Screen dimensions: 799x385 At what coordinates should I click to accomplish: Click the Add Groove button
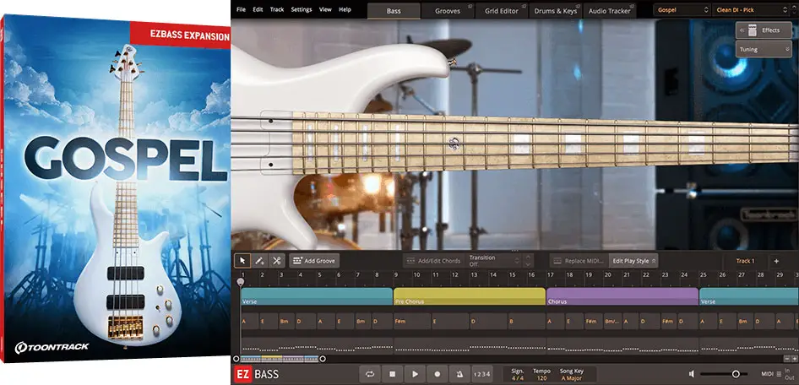tap(313, 261)
